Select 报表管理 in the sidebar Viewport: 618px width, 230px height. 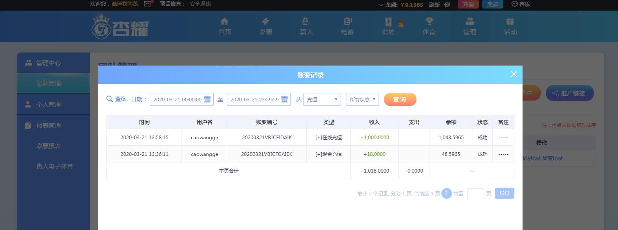(53, 125)
